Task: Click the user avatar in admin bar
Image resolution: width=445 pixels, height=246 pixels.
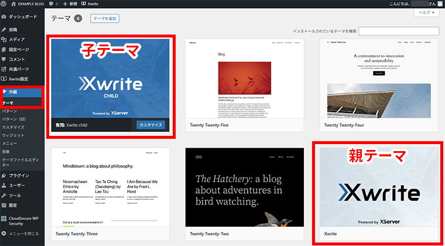Action: tap(440, 4)
